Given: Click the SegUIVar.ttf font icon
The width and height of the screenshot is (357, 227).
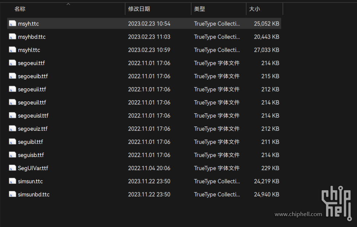Looking at the screenshot, I should coord(12,168).
